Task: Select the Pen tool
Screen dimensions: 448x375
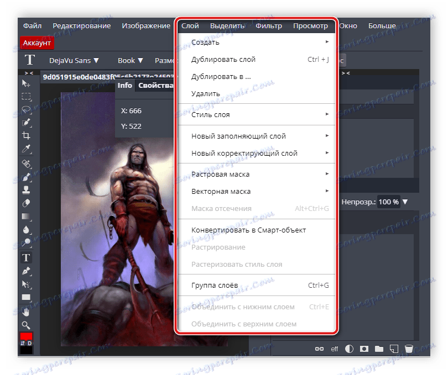Action: point(27,271)
